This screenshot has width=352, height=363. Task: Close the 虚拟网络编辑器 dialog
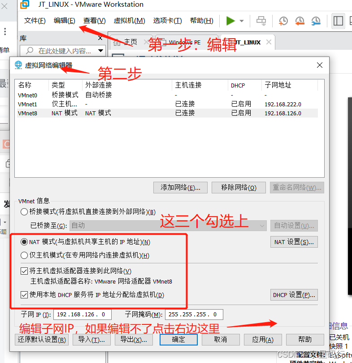point(320,65)
